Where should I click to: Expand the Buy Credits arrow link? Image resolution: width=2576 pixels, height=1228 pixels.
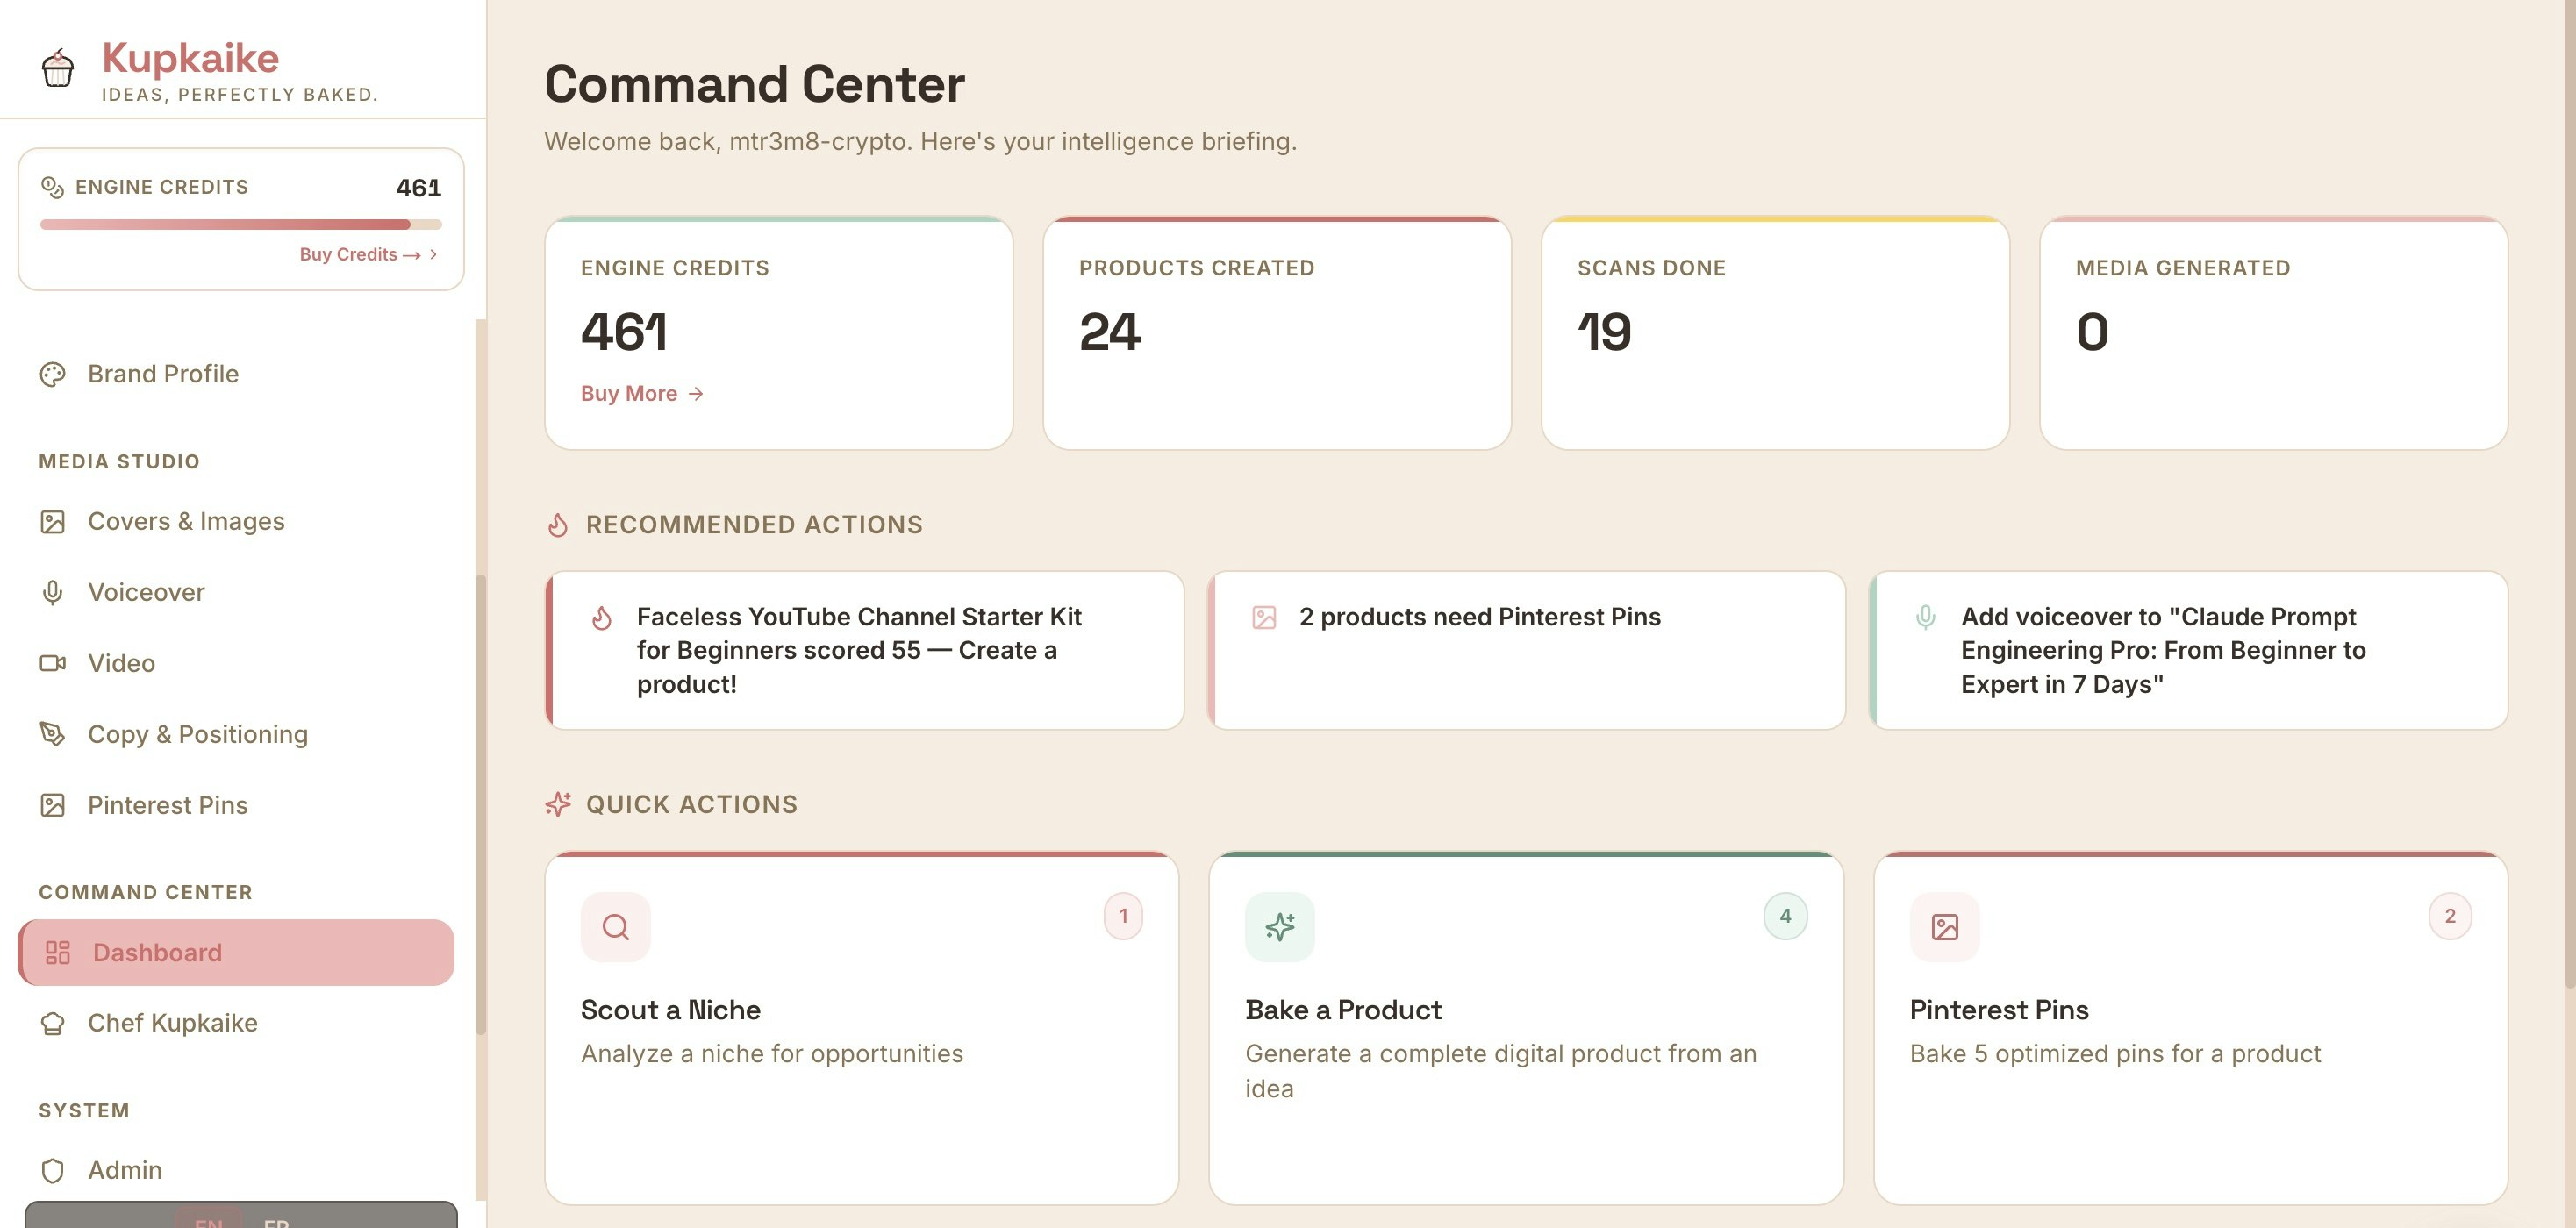[x=433, y=254]
